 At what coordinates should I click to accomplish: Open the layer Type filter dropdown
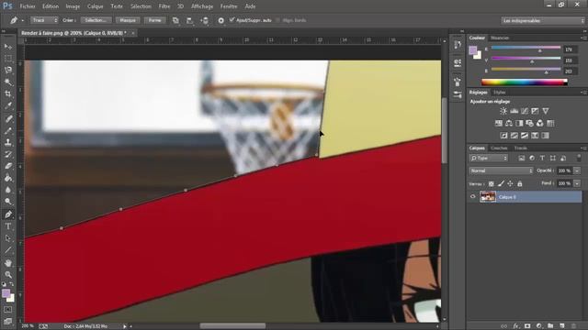pyautogui.click(x=489, y=159)
